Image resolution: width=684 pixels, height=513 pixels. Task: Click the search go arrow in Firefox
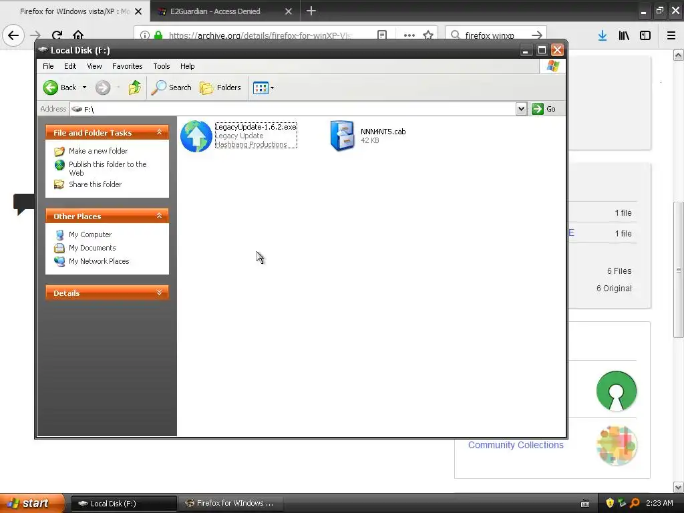pos(538,35)
